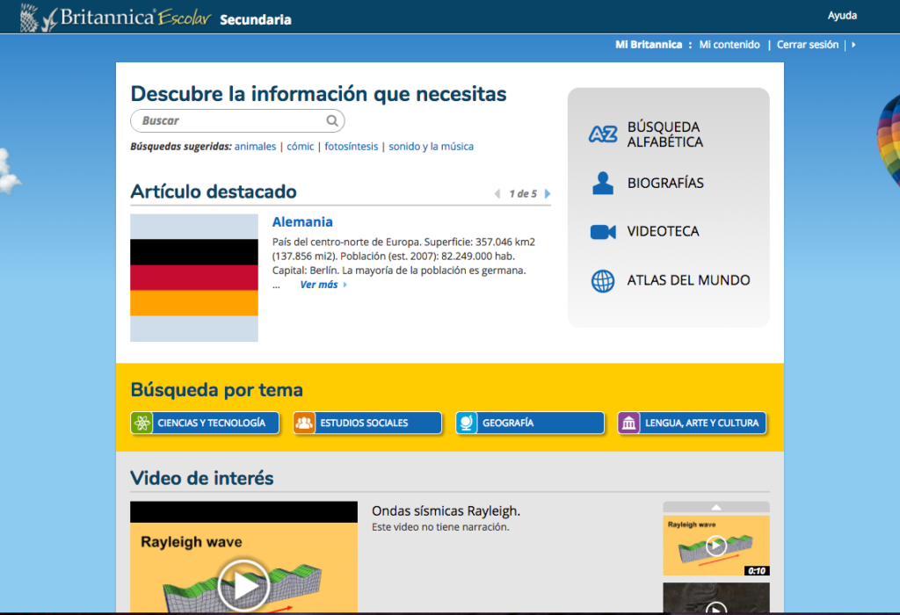This screenshot has height=615, width=900.
Task: Click the Britannica thistle logo
Action: (33, 15)
